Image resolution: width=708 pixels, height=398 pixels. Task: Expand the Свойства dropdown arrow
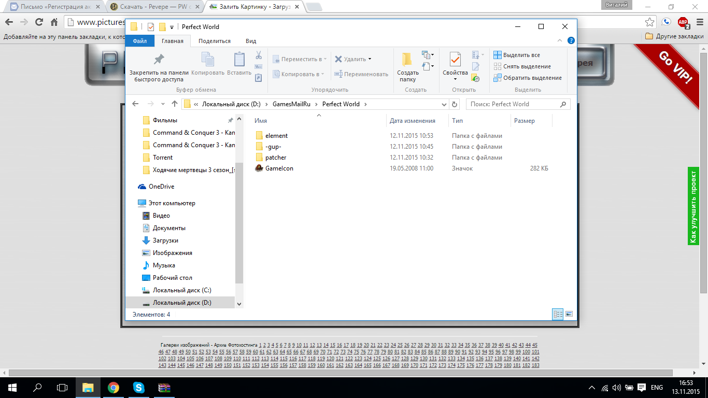point(455,79)
